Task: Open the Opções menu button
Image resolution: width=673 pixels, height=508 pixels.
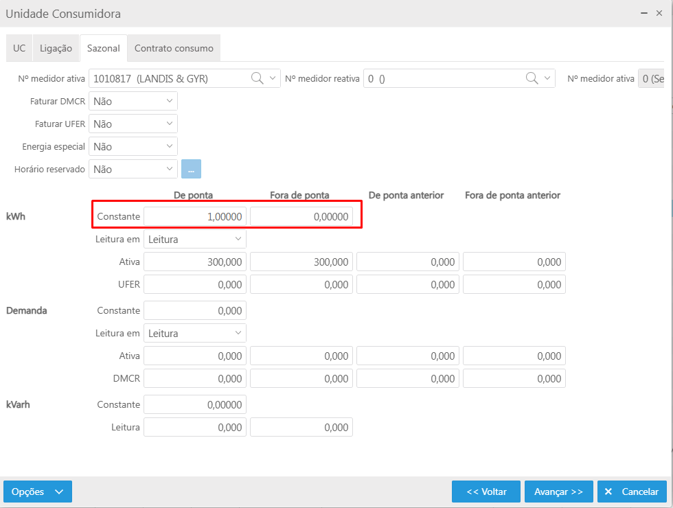Action: 38,492
